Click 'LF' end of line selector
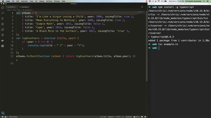The width and height of the screenshot is (211, 118). [x=123, y=117]
